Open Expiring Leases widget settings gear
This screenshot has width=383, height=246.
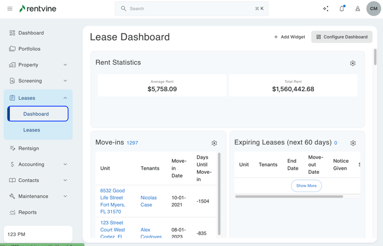coord(353,143)
